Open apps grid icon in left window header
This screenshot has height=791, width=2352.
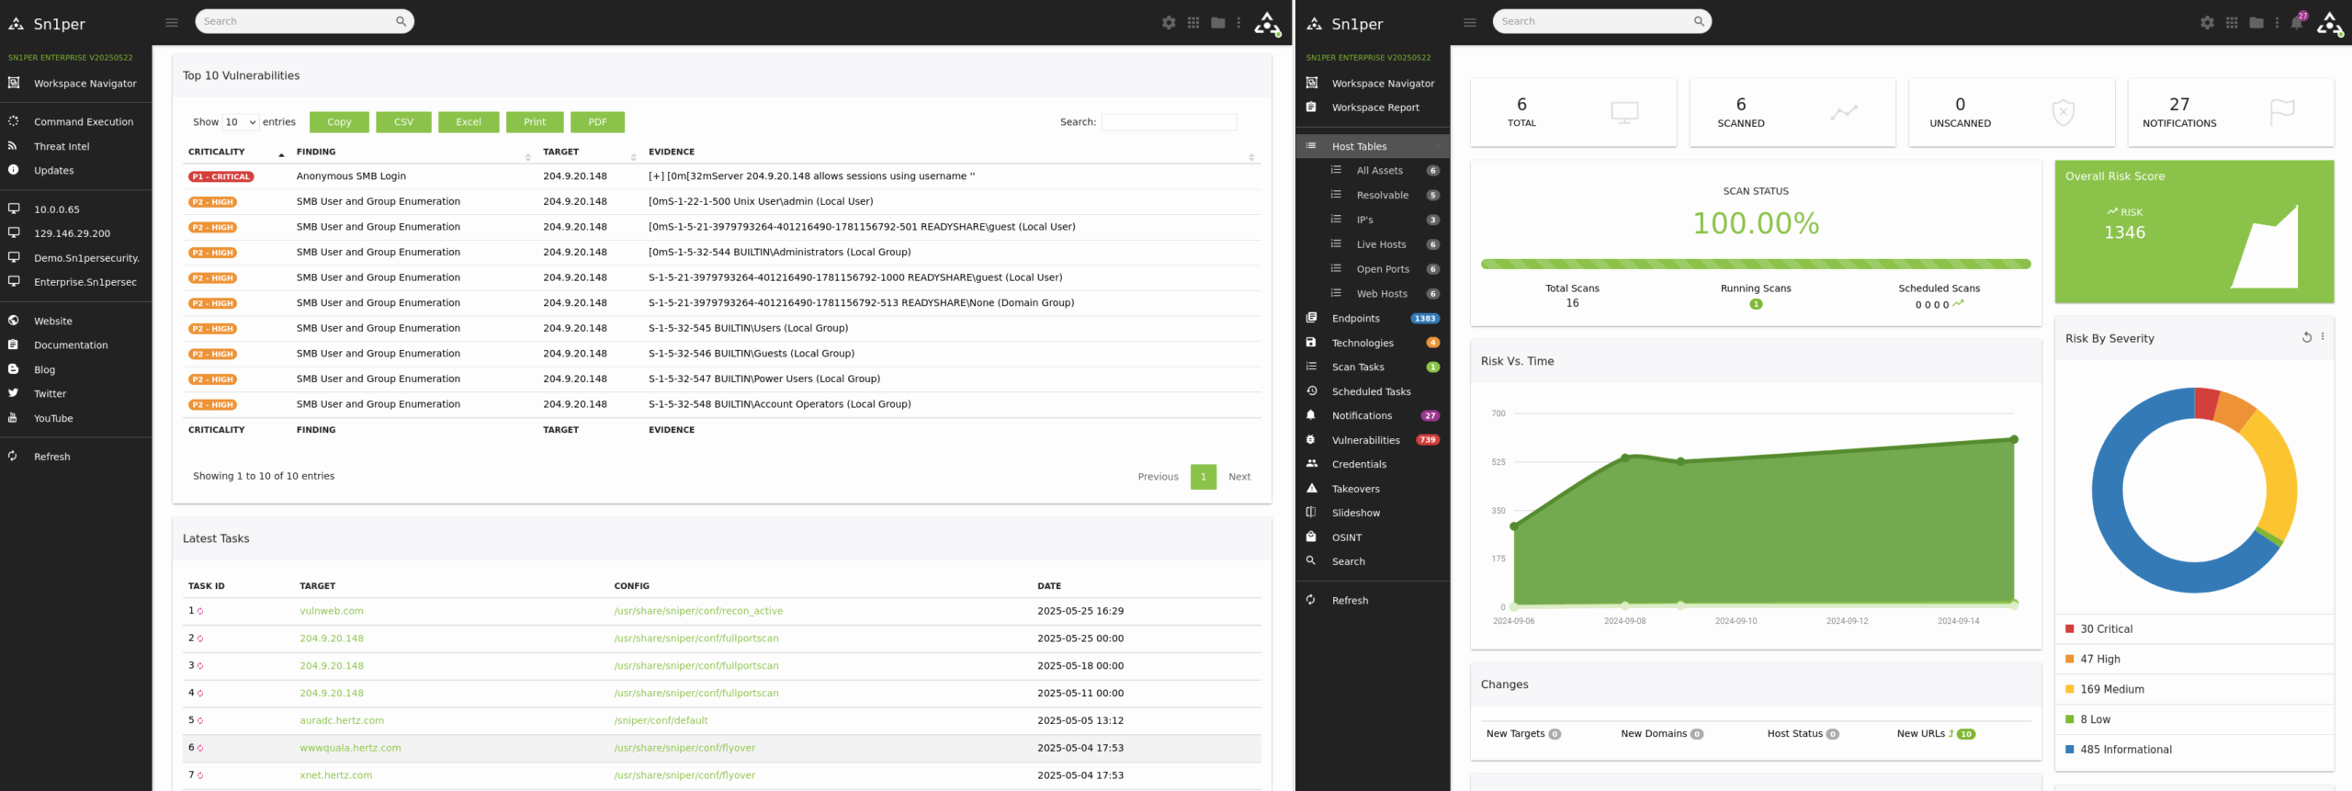pos(1193,23)
